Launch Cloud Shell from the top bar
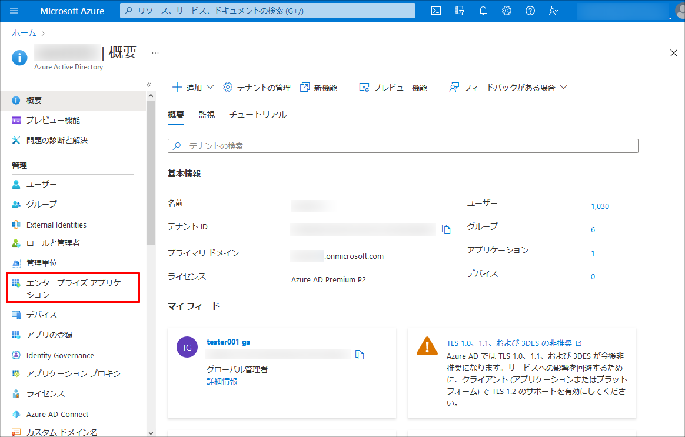This screenshot has height=437, width=685. point(436,11)
